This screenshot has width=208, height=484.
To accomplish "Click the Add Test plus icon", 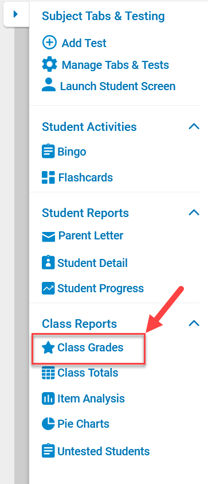I will tap(49, 42).
